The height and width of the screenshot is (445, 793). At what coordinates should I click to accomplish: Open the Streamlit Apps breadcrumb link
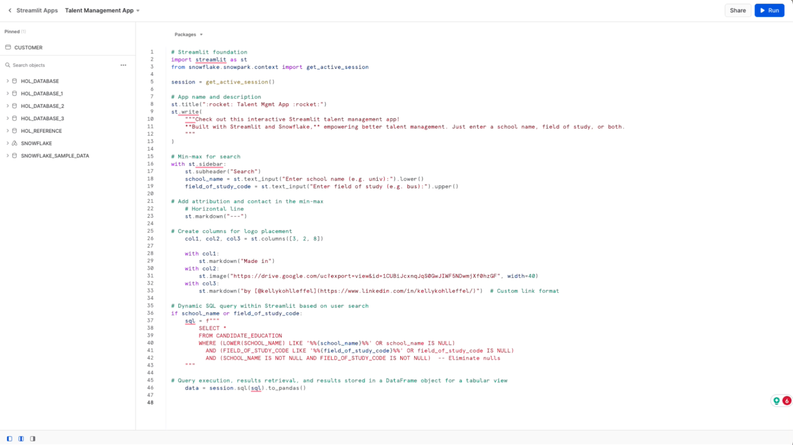coord(37,10)
